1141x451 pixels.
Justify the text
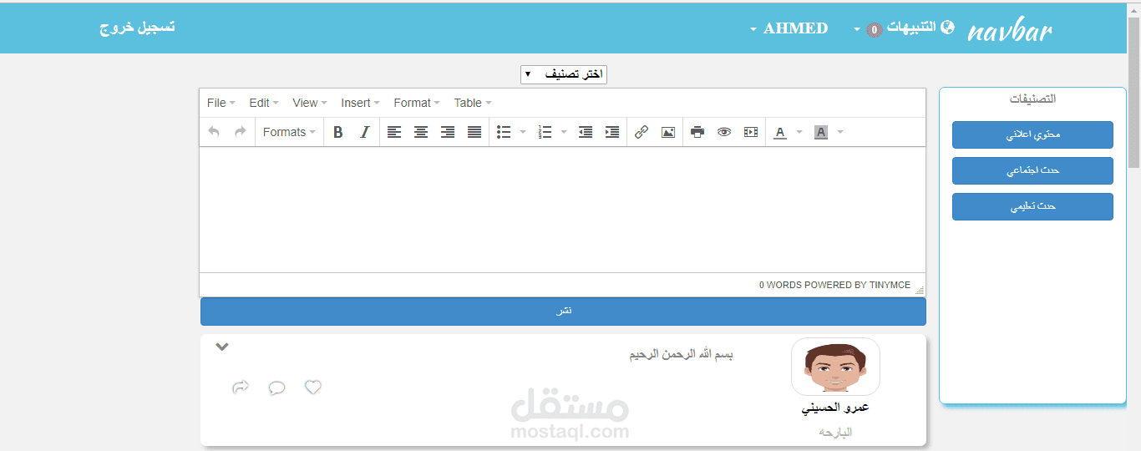(474, 132)
